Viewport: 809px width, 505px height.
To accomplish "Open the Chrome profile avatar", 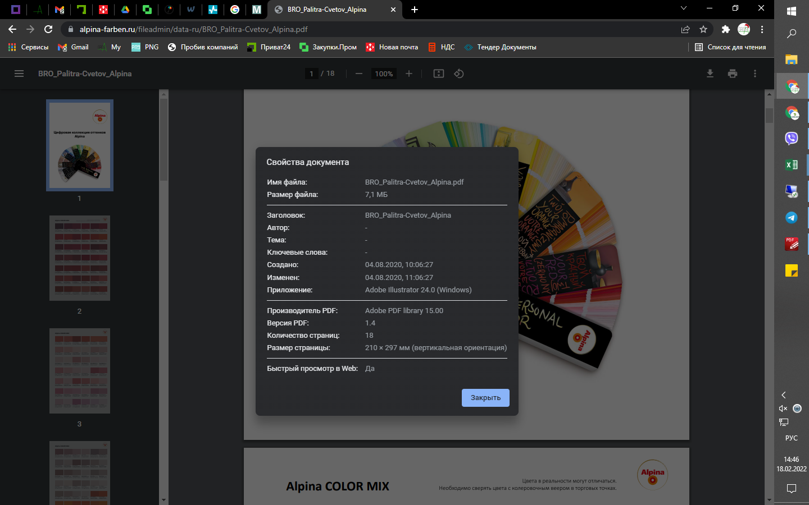I will pyautogui.click(x=744, y=29).
